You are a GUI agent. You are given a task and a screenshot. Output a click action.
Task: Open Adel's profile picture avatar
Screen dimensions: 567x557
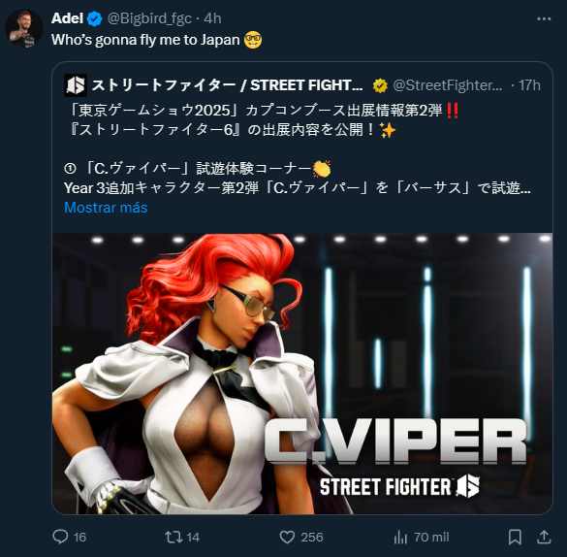[x=24, y=28]
